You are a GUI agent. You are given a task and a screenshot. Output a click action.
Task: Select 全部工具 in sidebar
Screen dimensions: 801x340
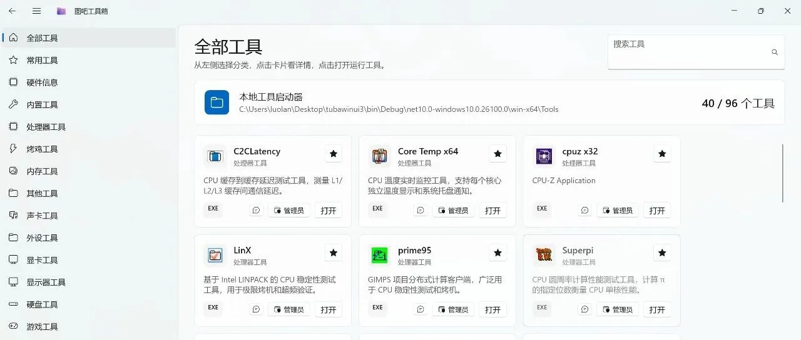[89, 38]
